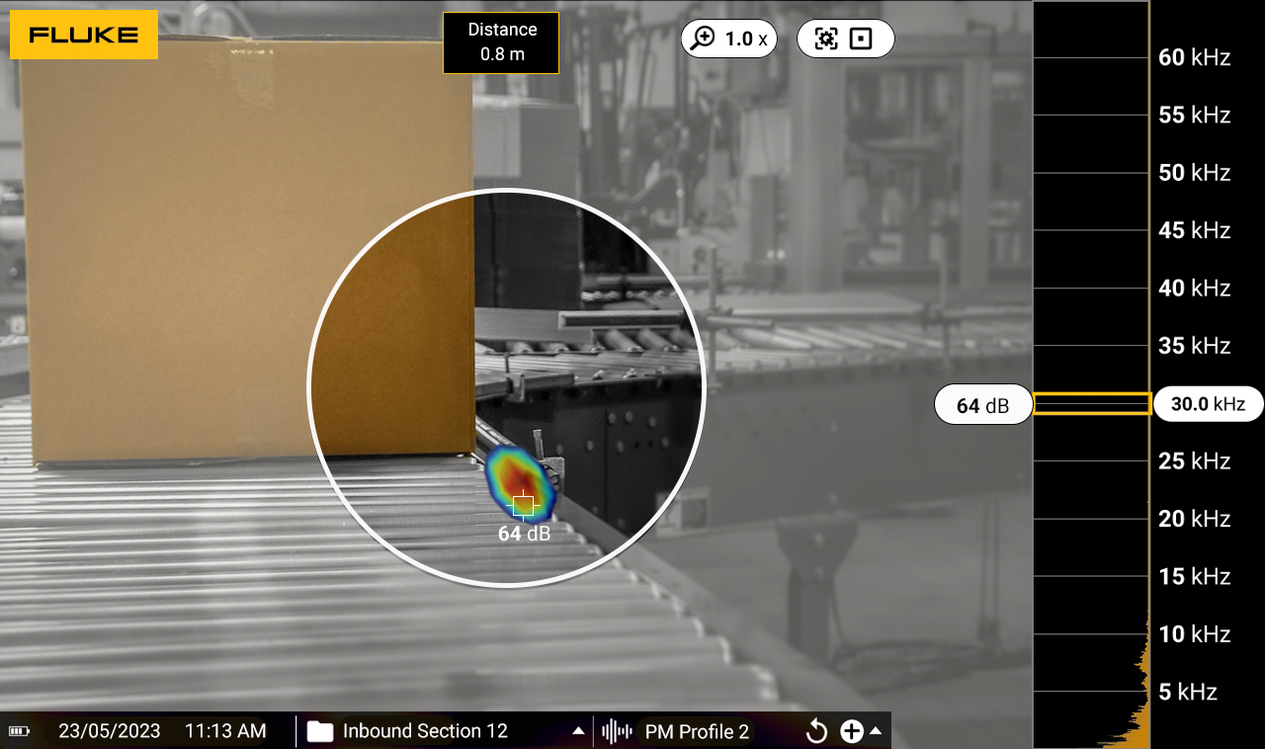Click the 50 kHz scale label
This screenshot has width=1265, height=749.
(x=1194, y=173)
